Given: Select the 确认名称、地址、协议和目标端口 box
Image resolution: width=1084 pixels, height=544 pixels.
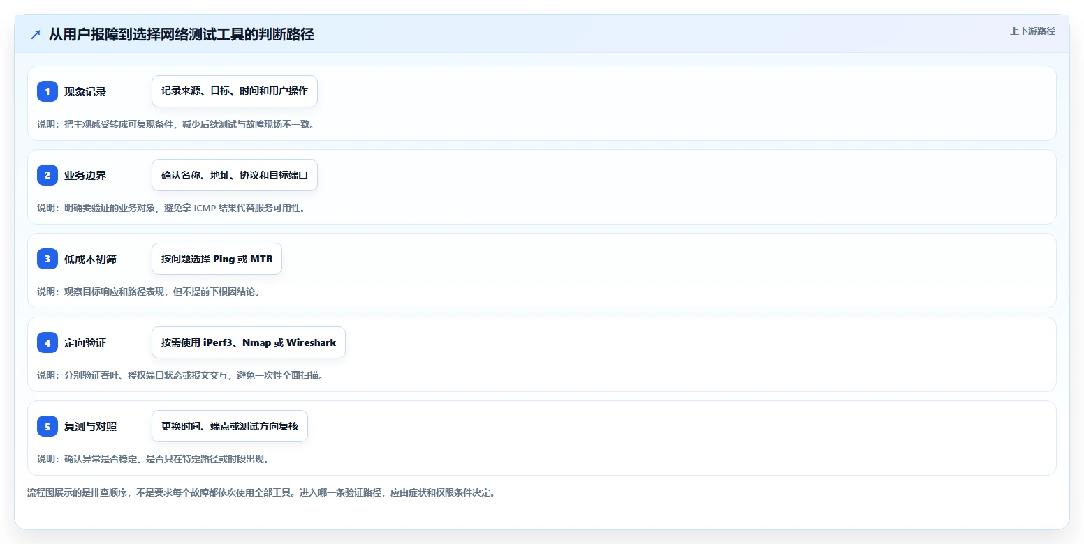Looking at the screenshot, I should (235, 175).
